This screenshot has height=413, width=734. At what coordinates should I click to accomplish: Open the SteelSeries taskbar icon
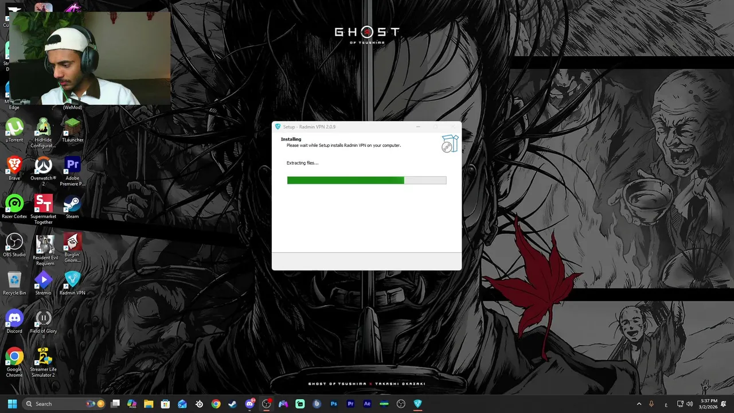(x=199, y=404)
